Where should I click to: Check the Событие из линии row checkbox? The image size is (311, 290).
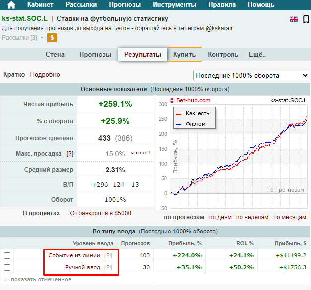click(7, 255)
